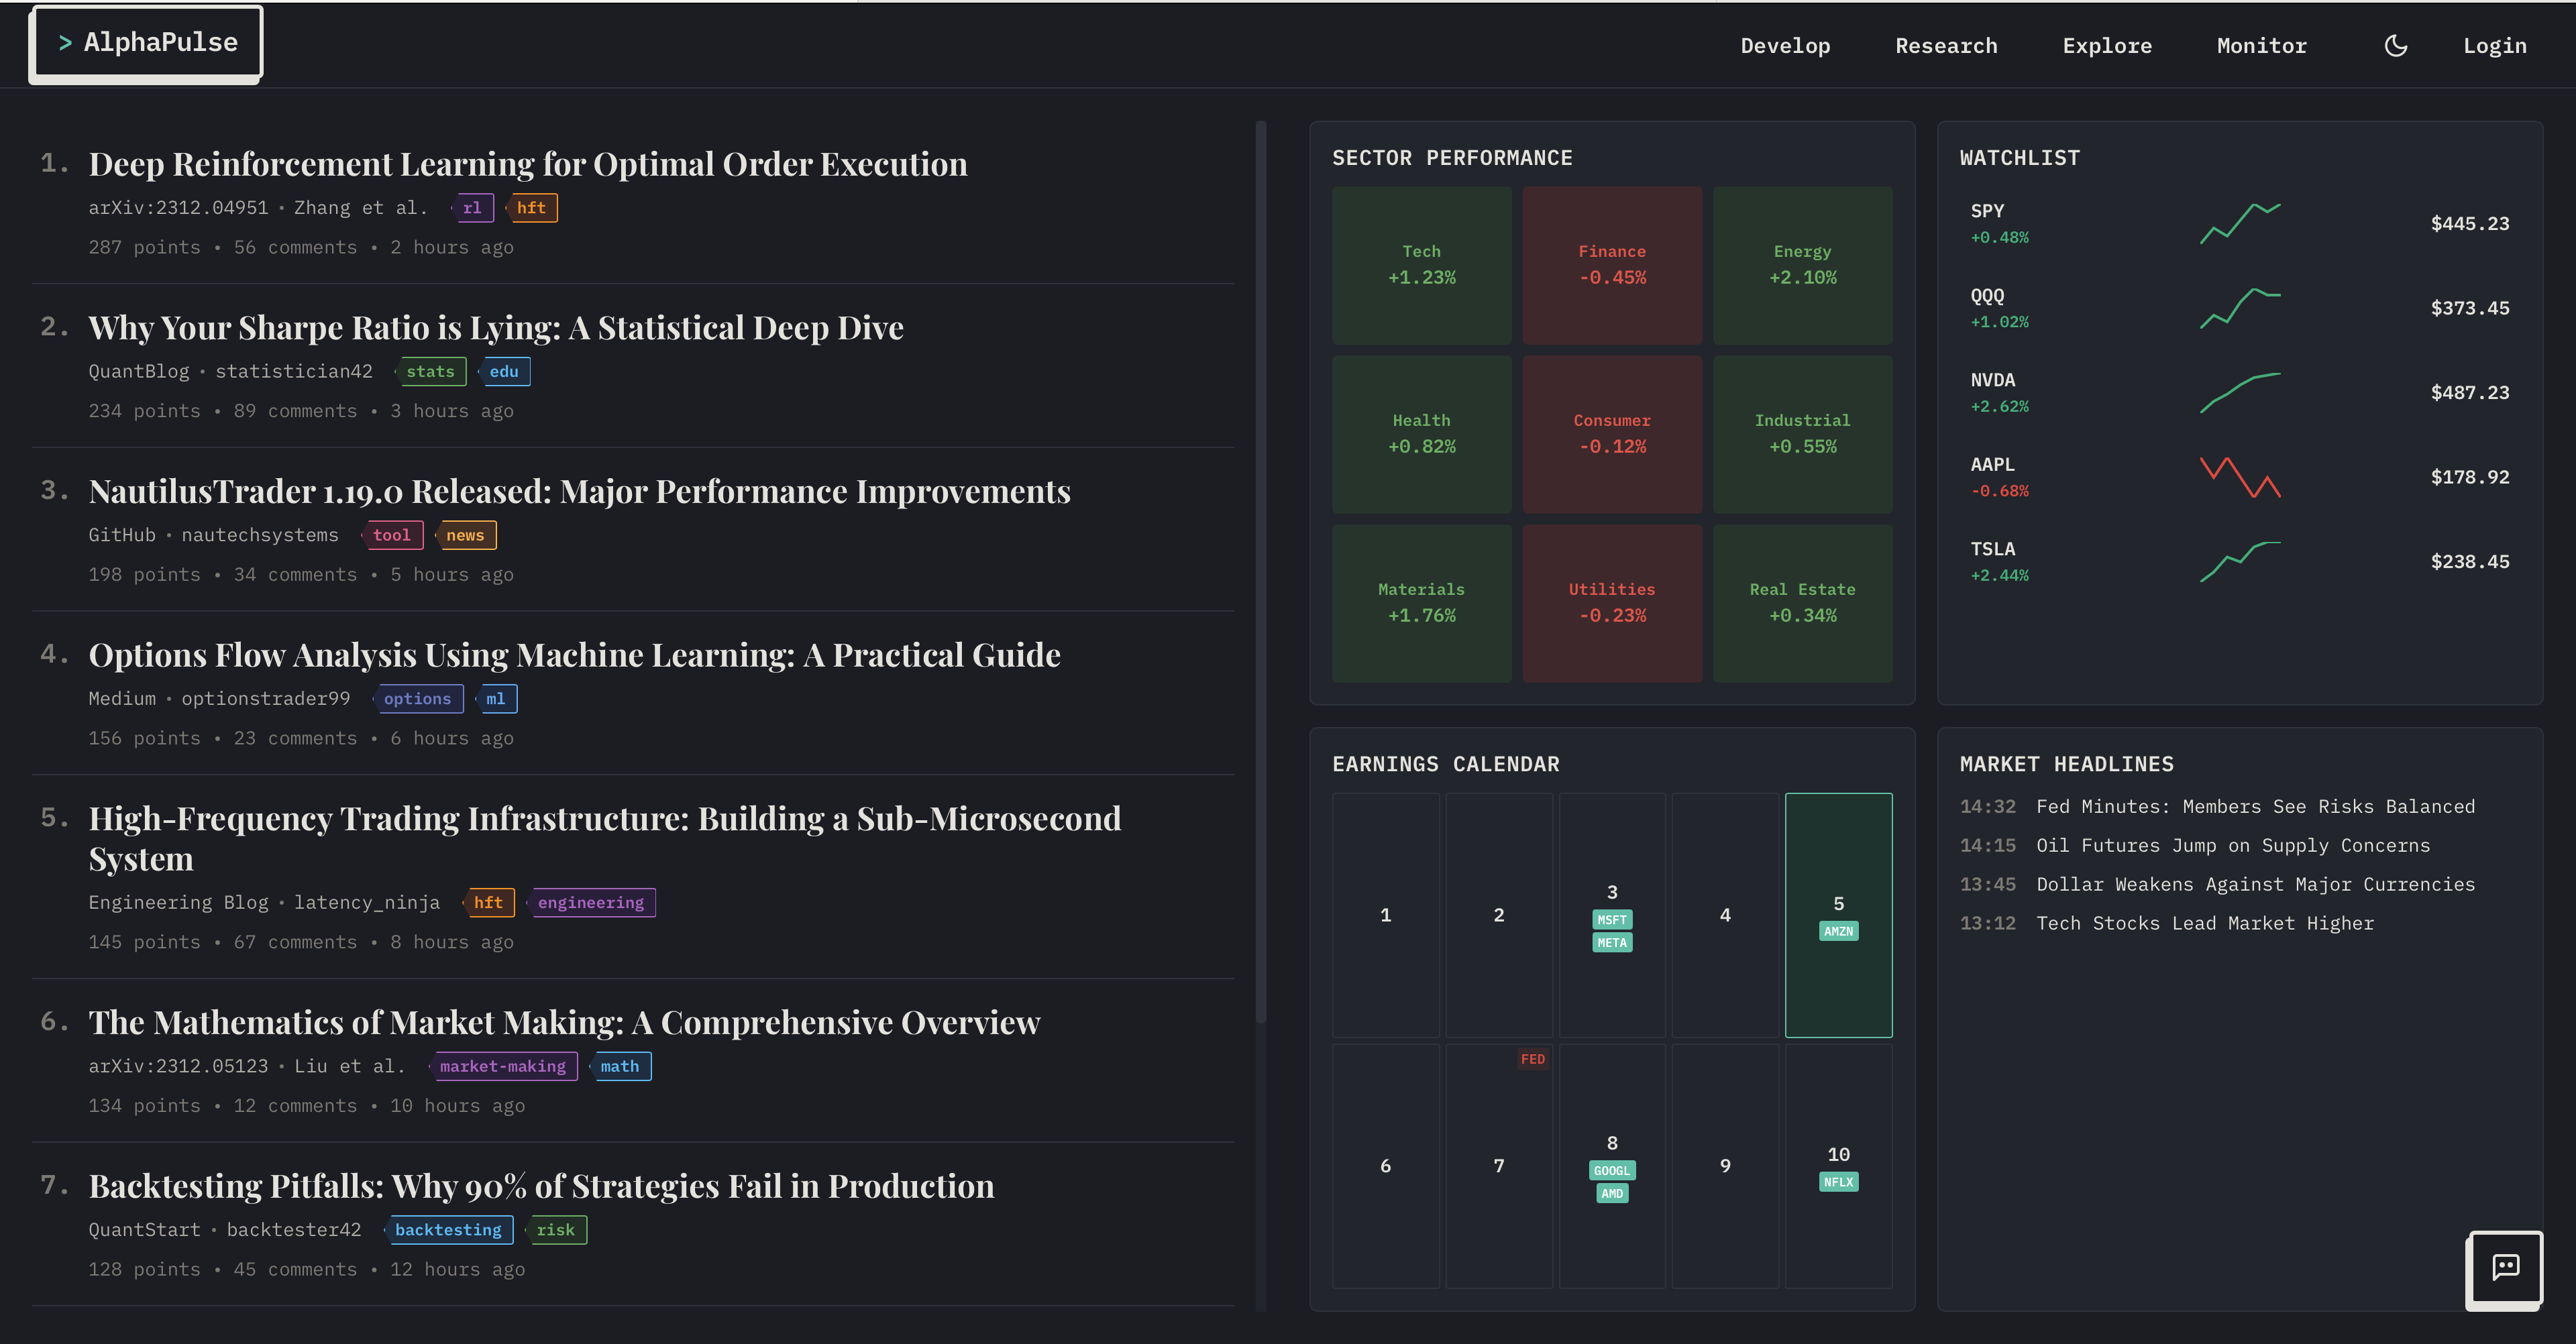Select the Consumer sector tile
2576x1344 pixels.
1612,434
